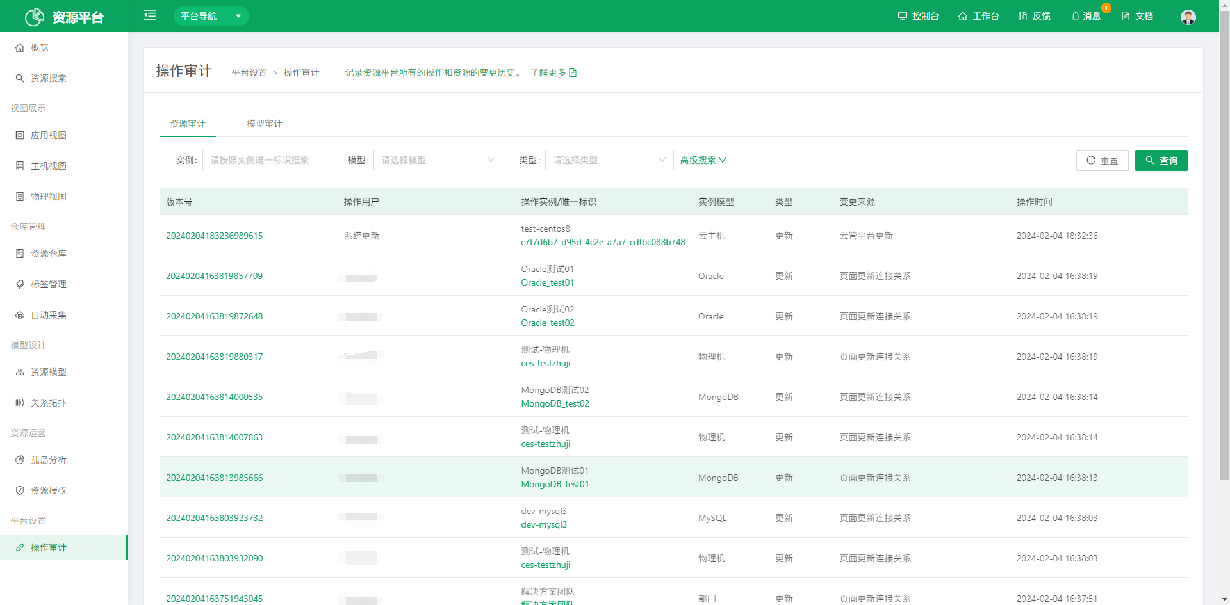Click the 操作时间 column header
Screen dimensions: 1230x605
1035,202
